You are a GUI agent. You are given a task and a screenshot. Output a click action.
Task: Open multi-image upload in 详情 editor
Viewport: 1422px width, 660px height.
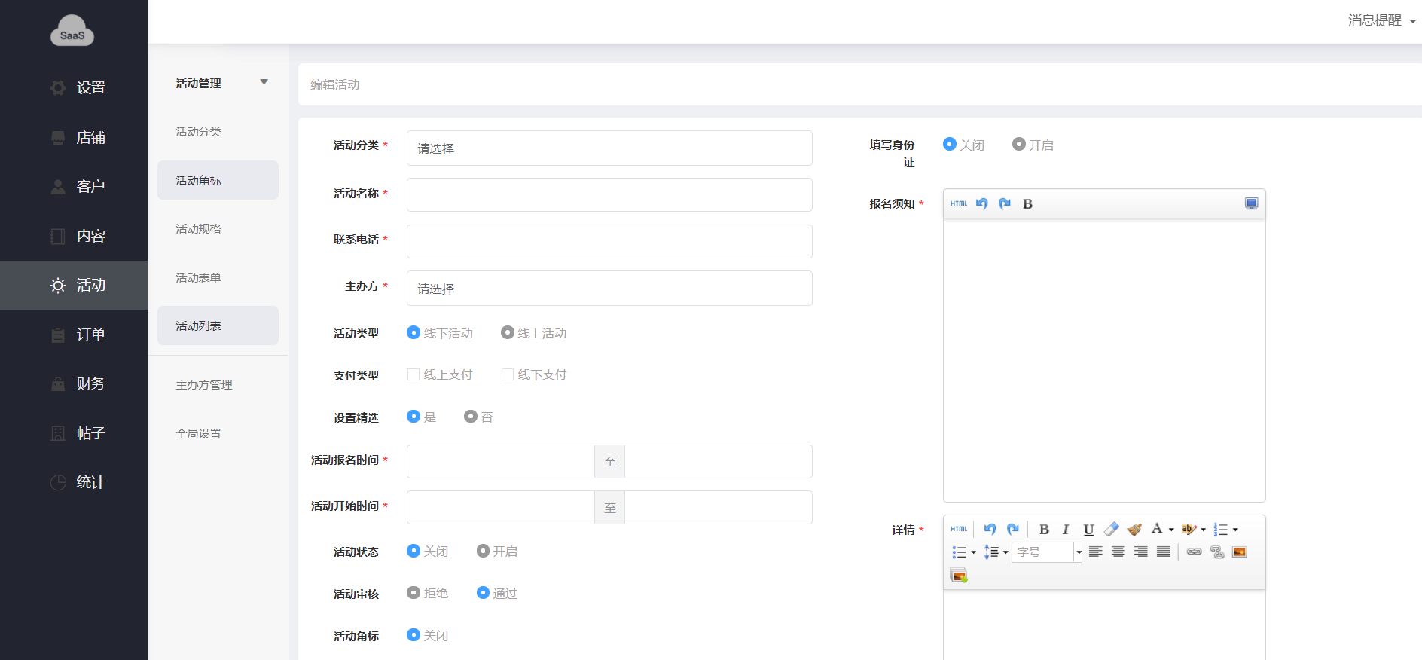click(959, 575)
